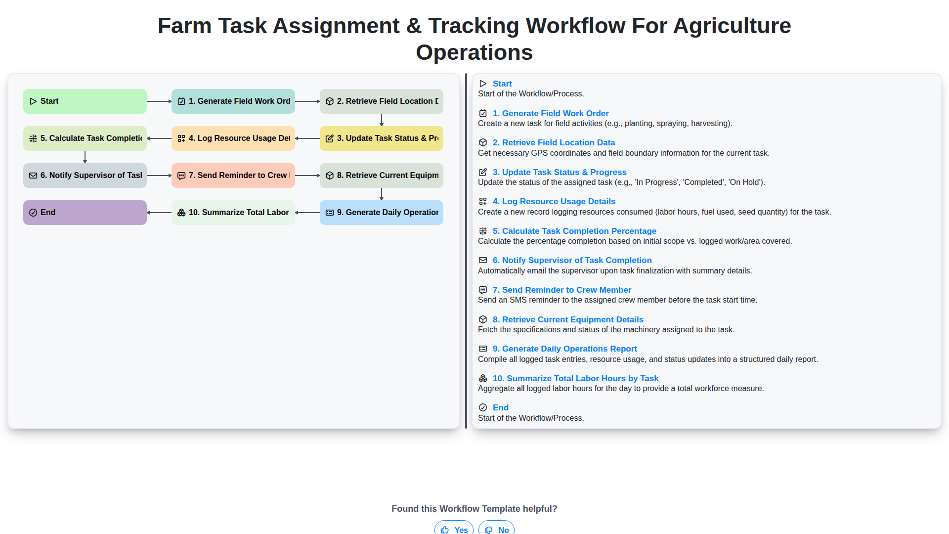Screen dimensions: 949x534
Task: Select the purple End node in the flowchart
Action: 85,212
